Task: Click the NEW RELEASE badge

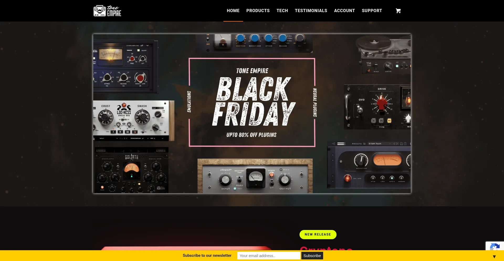Action: 318,234
